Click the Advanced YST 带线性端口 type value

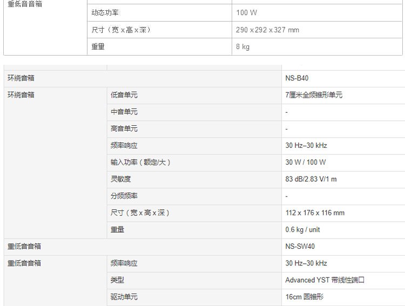tap(325, 280)
